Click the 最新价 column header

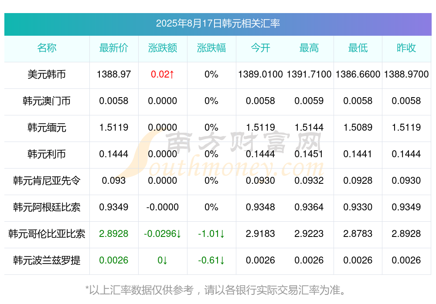[x=114, y=48]
